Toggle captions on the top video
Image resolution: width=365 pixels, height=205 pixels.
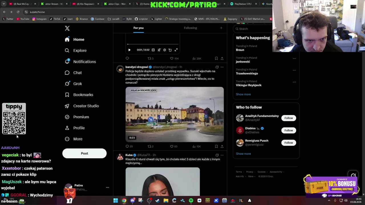153,50
